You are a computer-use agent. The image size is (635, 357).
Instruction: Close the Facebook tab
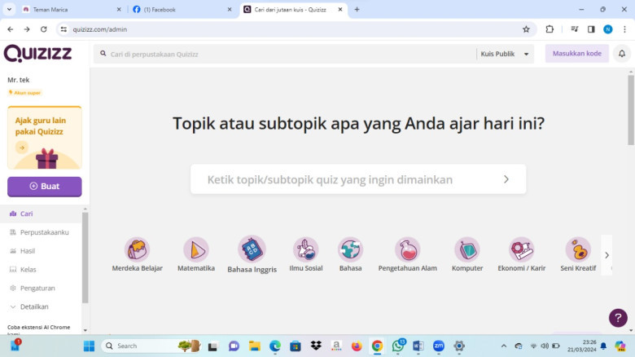(x=230, y=9)
